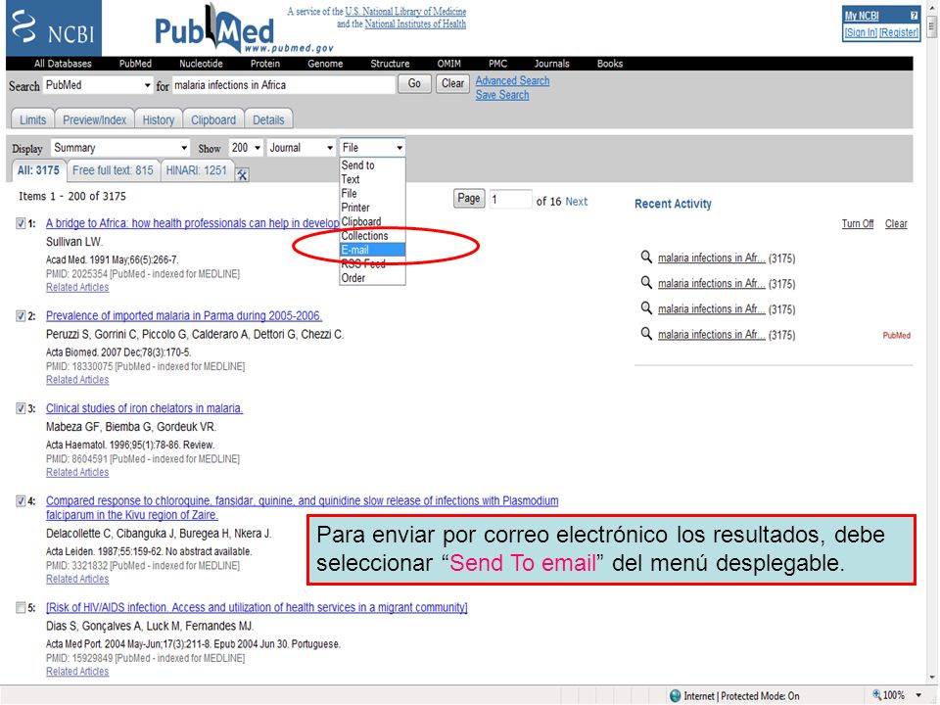Click the Clear search button

coord(452,84)
